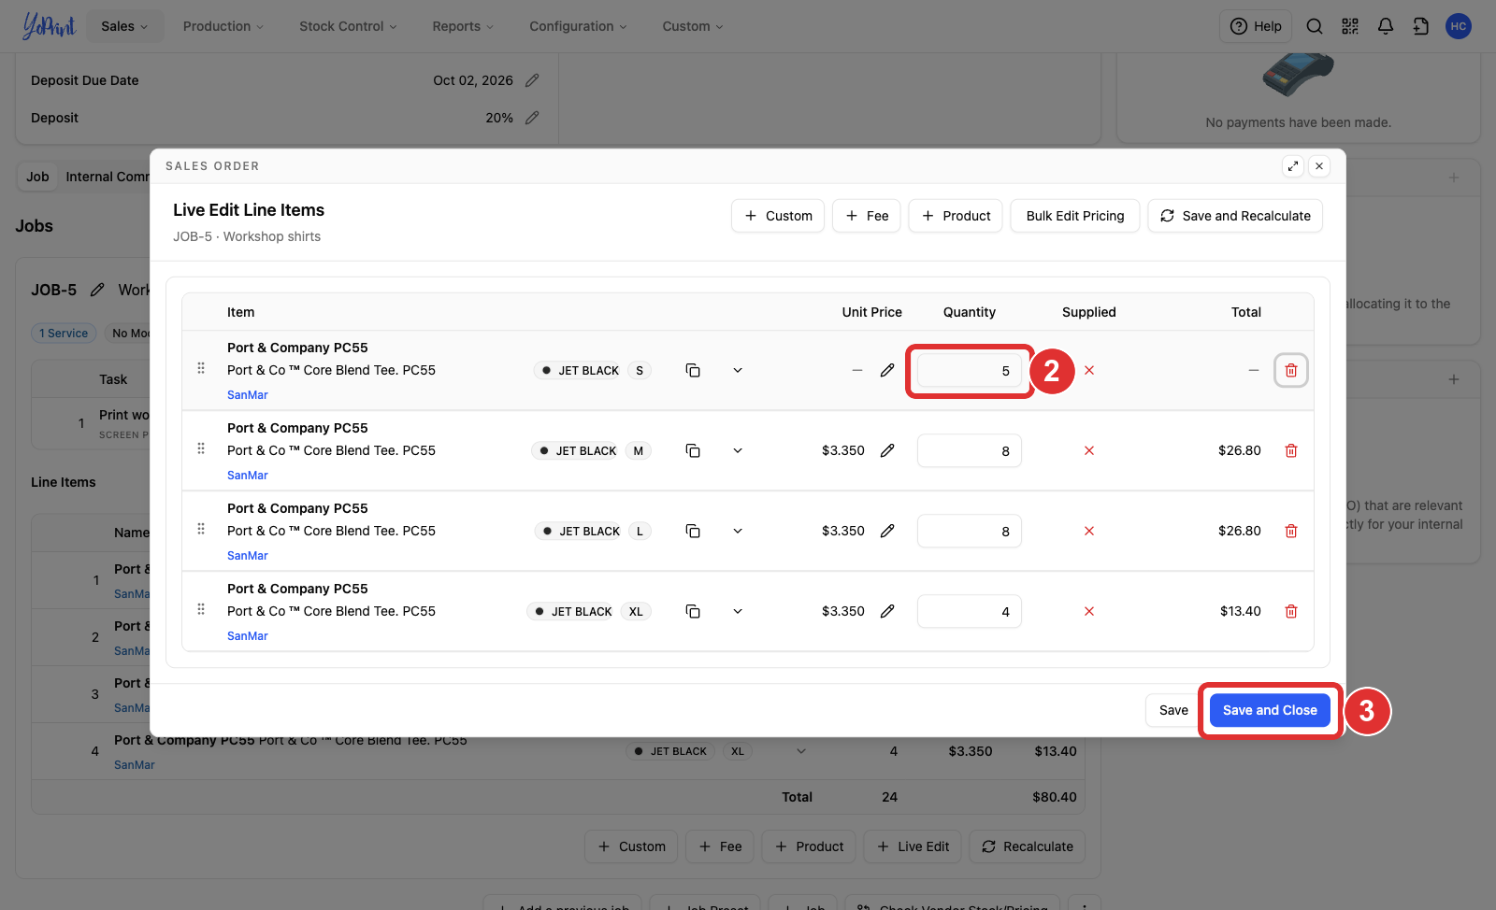Edit the JOB-5 name pencil icon
The width and height of the screenshot is (1496, 910).
[x=97, y=291]
